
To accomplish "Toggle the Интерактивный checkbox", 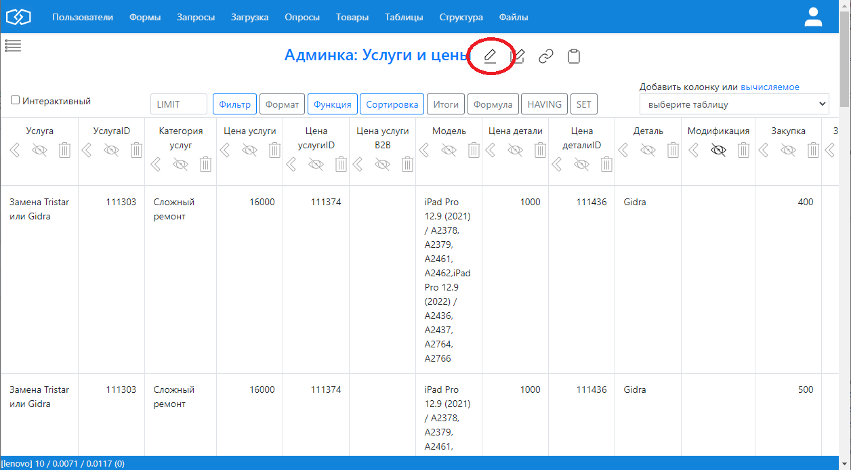I will [15, 100].
